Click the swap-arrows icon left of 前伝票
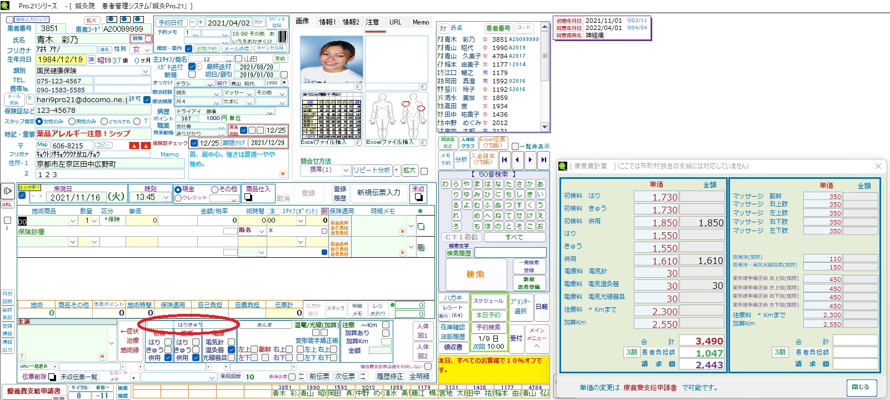 coord(302,377)
